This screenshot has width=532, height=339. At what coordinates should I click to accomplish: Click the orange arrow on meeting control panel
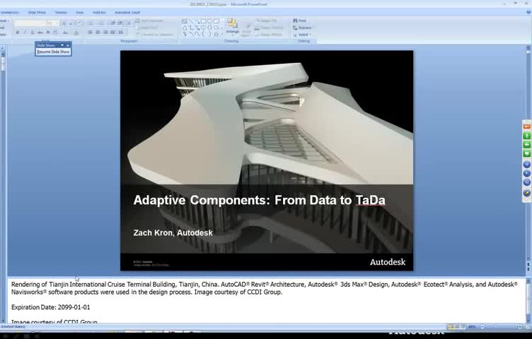coord(526,126)
